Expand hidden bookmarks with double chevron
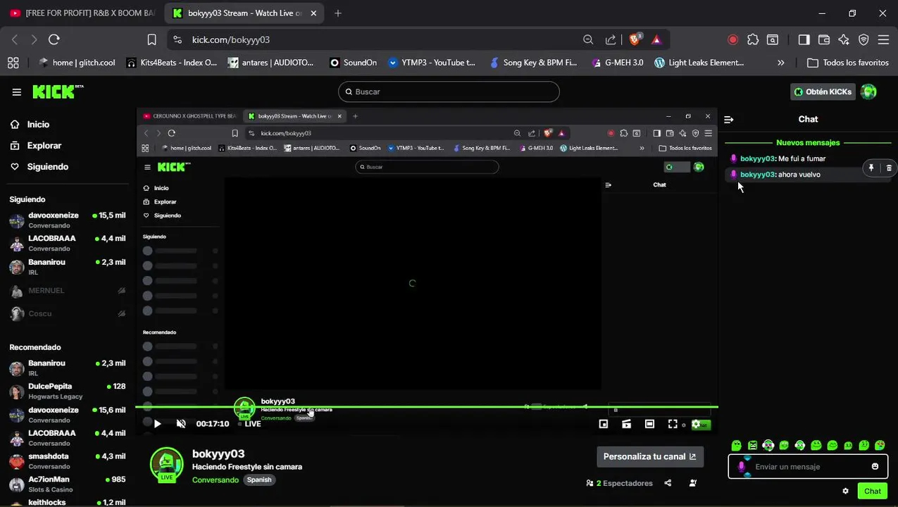 780,63
